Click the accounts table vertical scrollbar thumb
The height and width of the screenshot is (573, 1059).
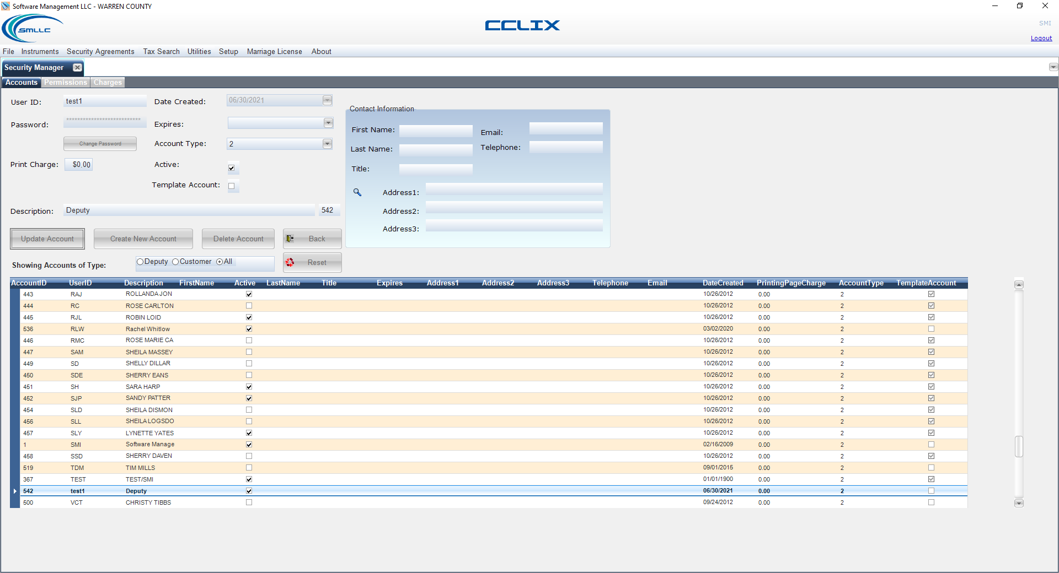[1019, 446]
